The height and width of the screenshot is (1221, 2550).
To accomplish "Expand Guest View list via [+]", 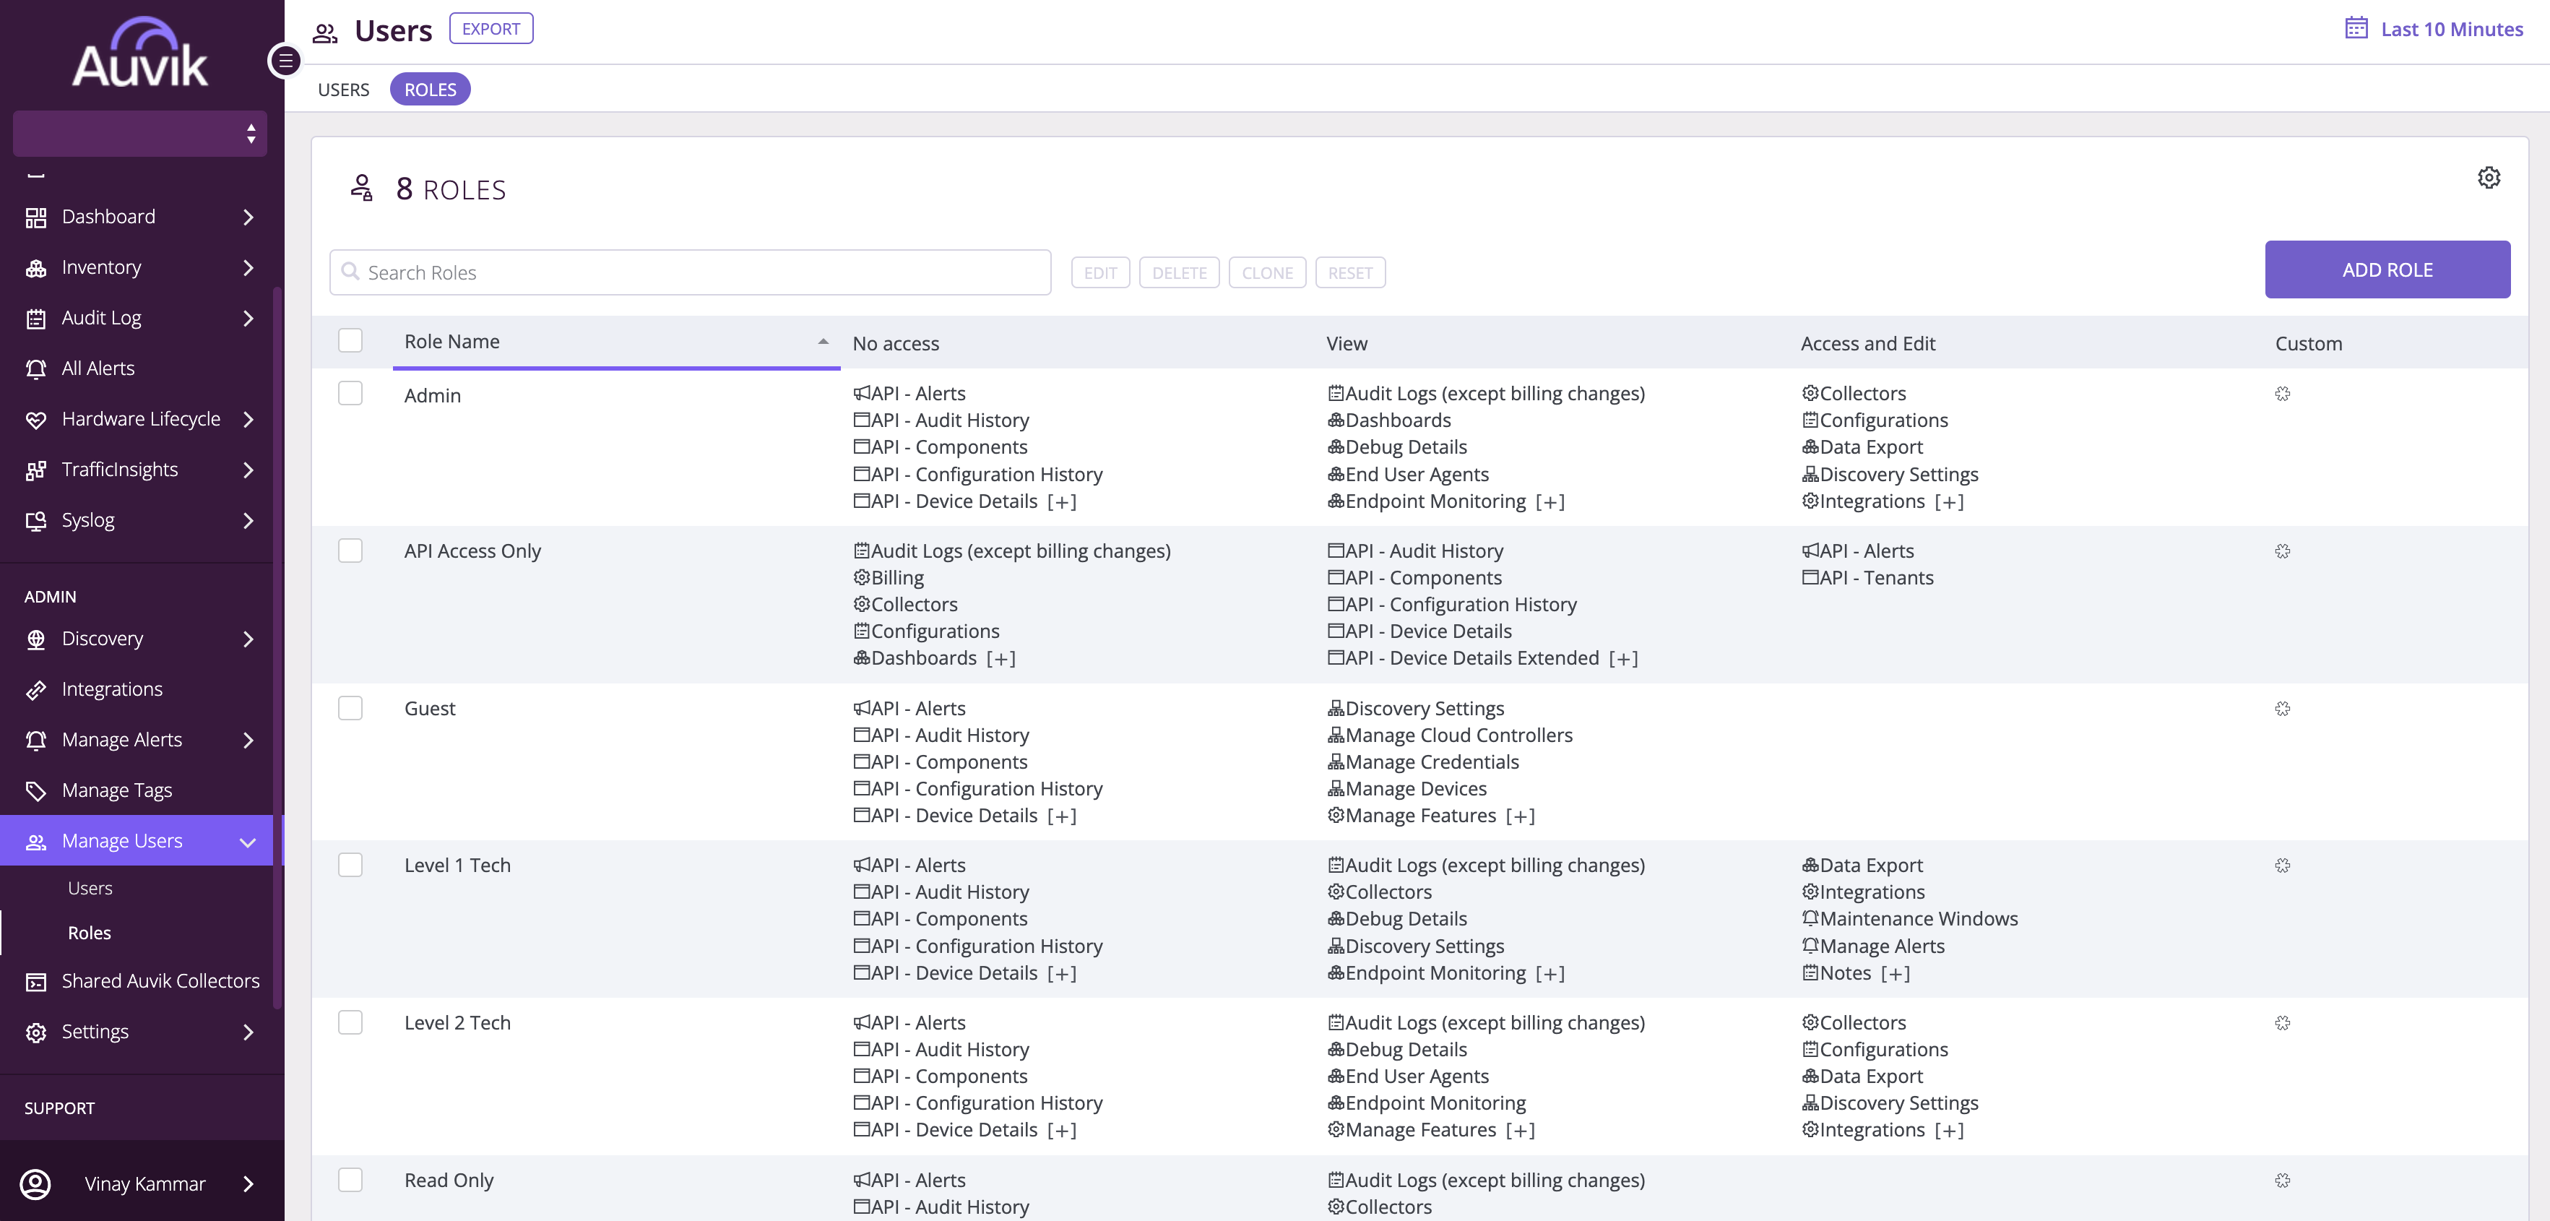I will tap(1519, 816).
